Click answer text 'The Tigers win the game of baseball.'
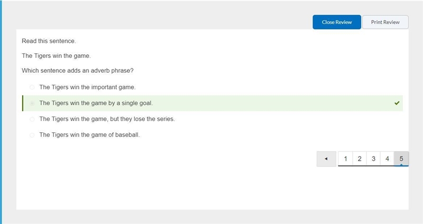 [89, 135]
